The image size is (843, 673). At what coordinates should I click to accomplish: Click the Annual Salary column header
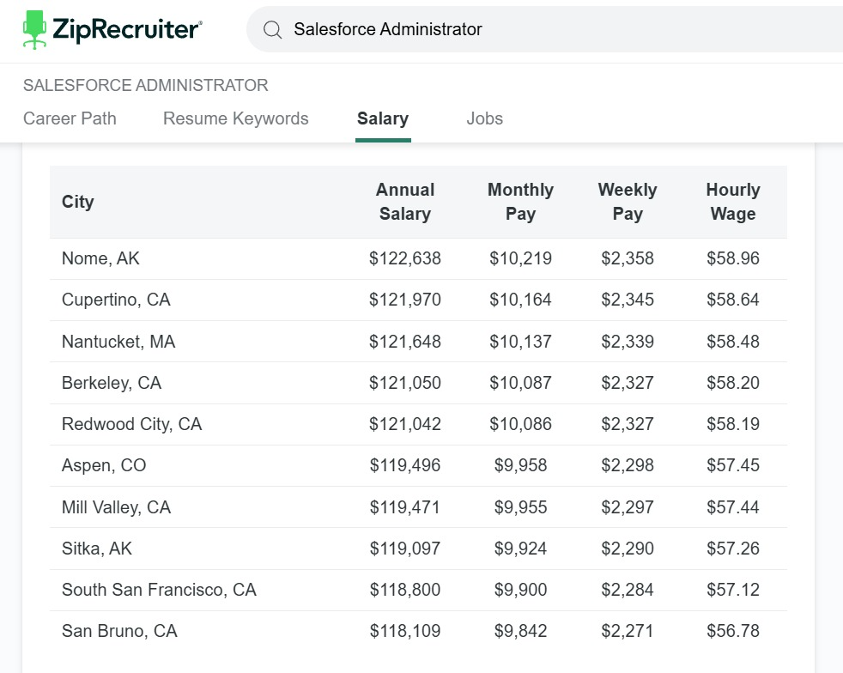[x=405, y=202]
